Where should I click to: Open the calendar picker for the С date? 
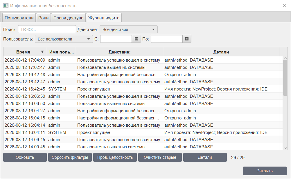136,39
